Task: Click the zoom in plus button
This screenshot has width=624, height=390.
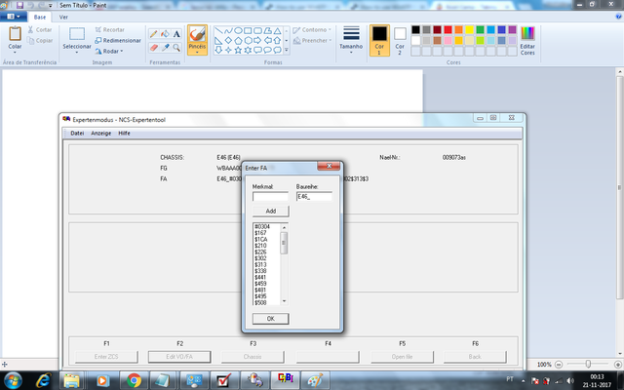Action: tap(618, 365)
